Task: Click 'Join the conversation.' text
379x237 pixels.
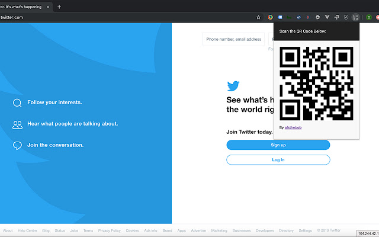Action: (x=55, y=145)
